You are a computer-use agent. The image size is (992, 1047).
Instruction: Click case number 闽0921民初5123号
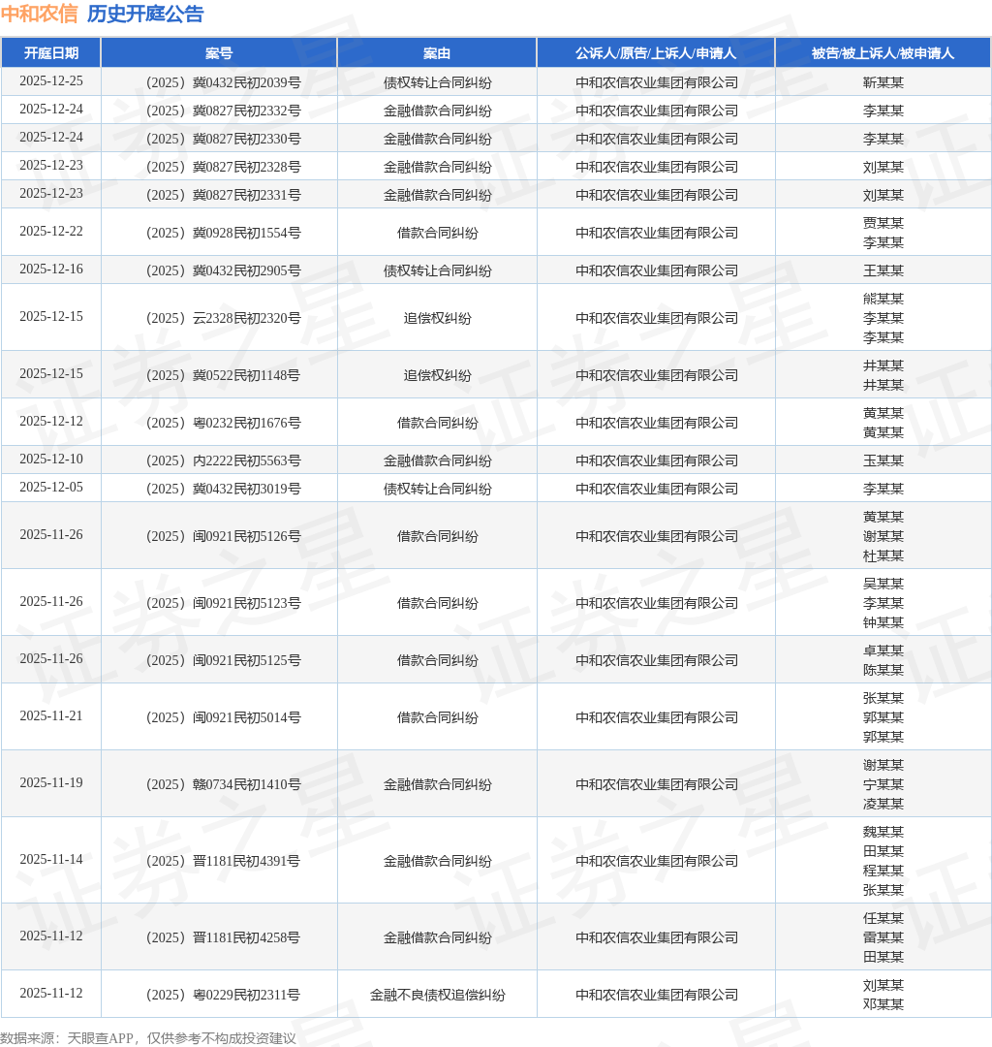tap(224, 603)
